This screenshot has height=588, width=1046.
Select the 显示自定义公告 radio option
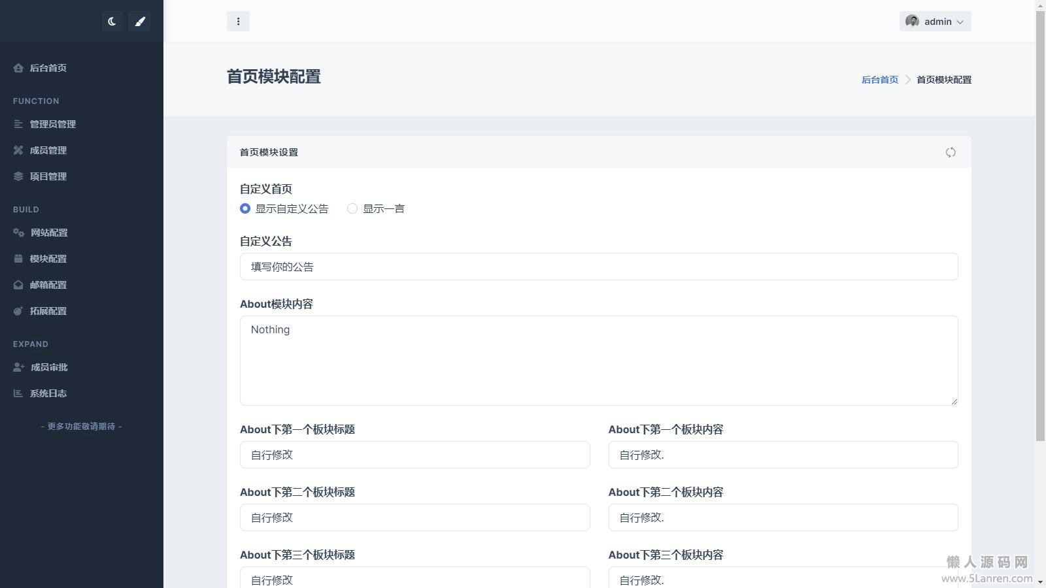click(245, 208)
